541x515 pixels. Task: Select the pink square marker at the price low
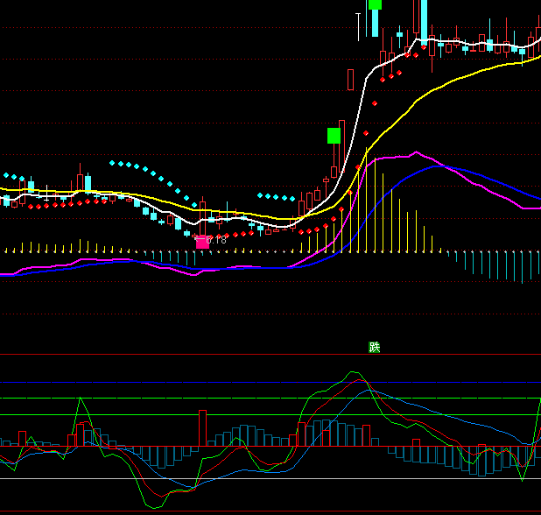(x=202, y=242)
